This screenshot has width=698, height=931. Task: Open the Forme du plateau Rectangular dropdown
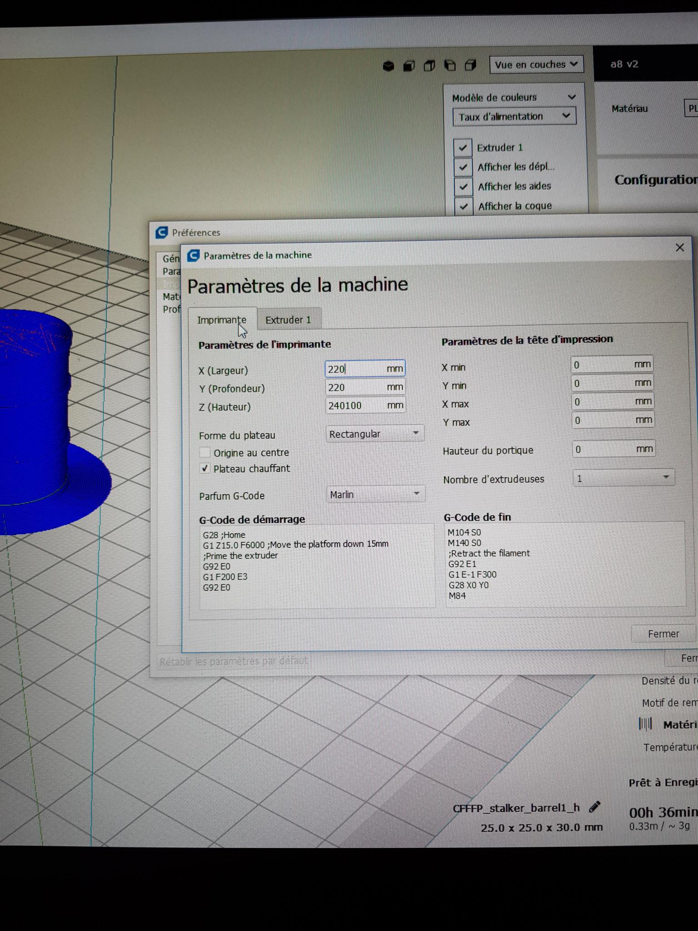375,434
